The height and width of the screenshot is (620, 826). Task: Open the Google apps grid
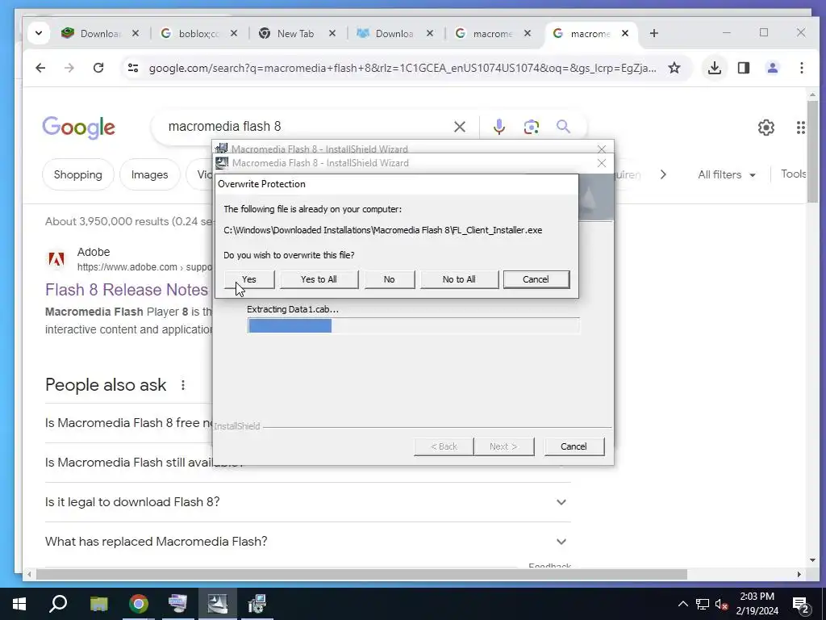[801, 127]
